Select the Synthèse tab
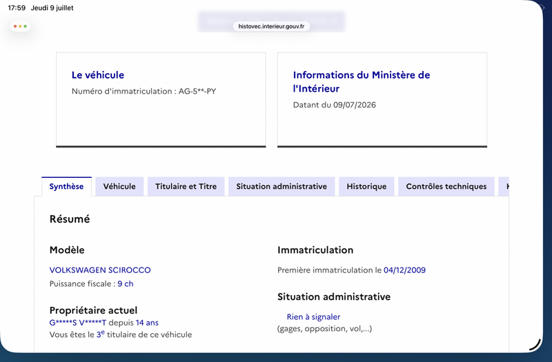Image resolution: width=552 pixels, height=362 pixels. [x=66, y=186]
